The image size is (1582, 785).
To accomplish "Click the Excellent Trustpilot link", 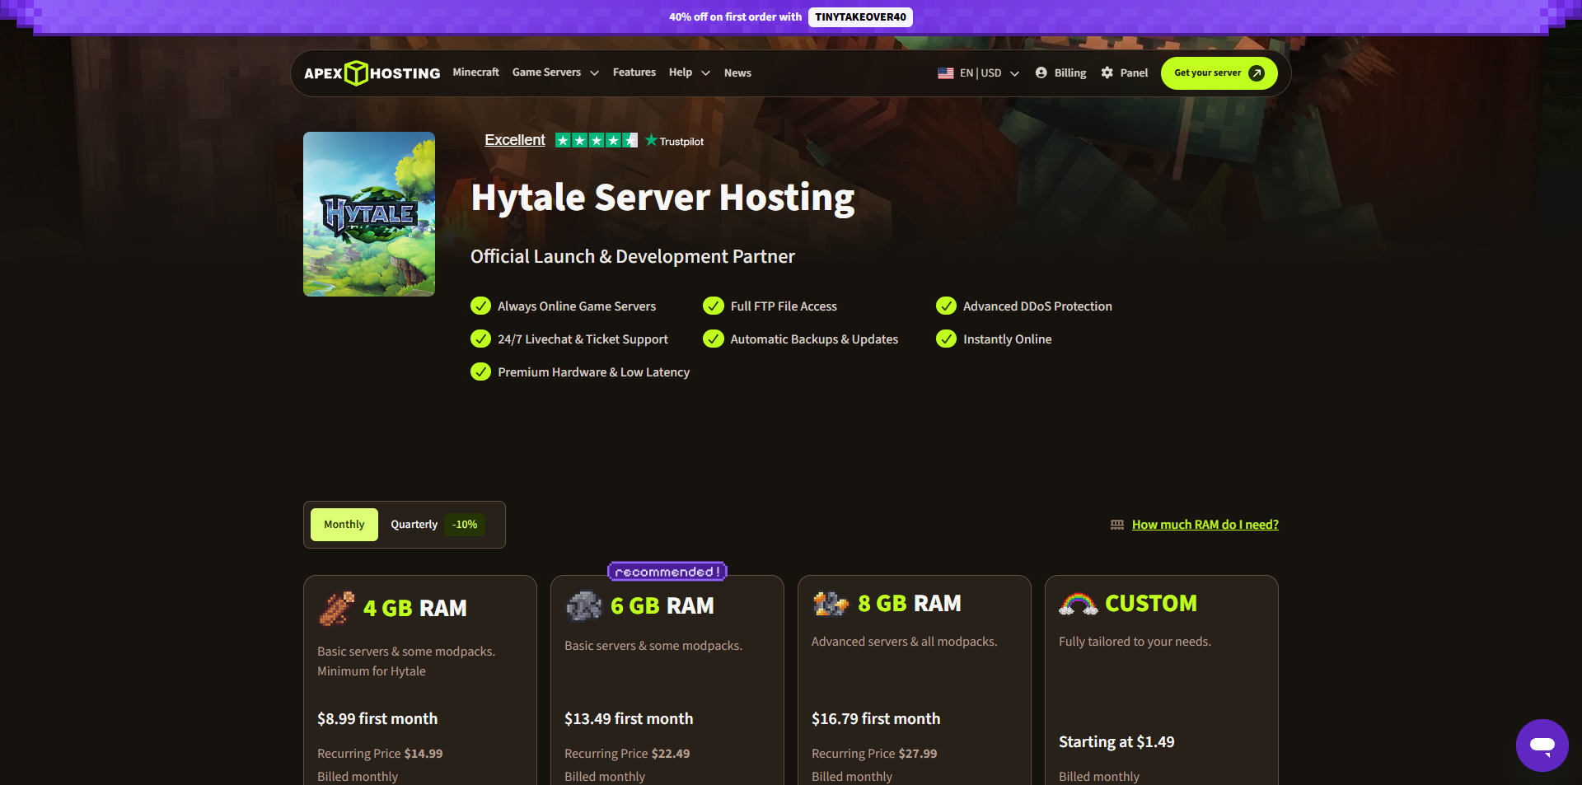I will (x=515, y=140).
